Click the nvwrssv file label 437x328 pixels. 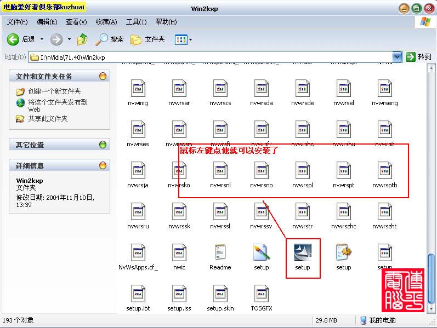click(261, 226)
